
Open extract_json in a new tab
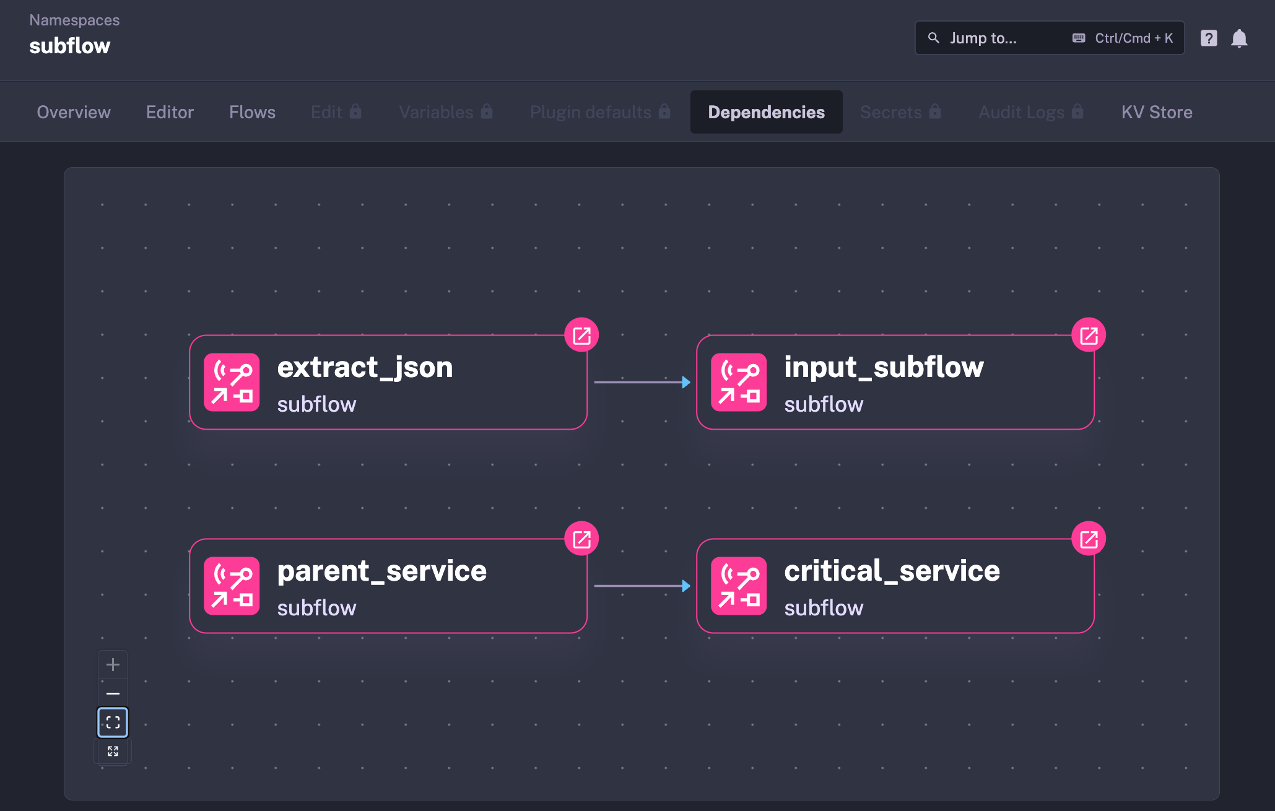click(x=581, y=334)
